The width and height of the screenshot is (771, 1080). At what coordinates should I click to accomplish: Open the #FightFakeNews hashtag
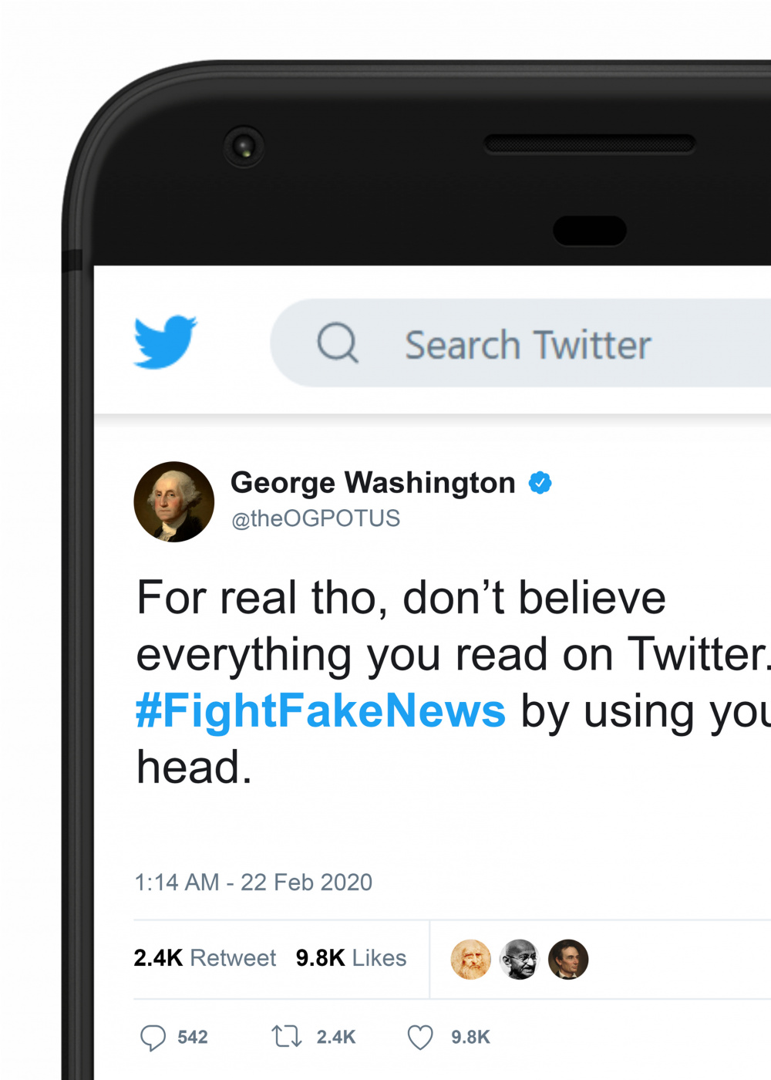click(321, 710)
